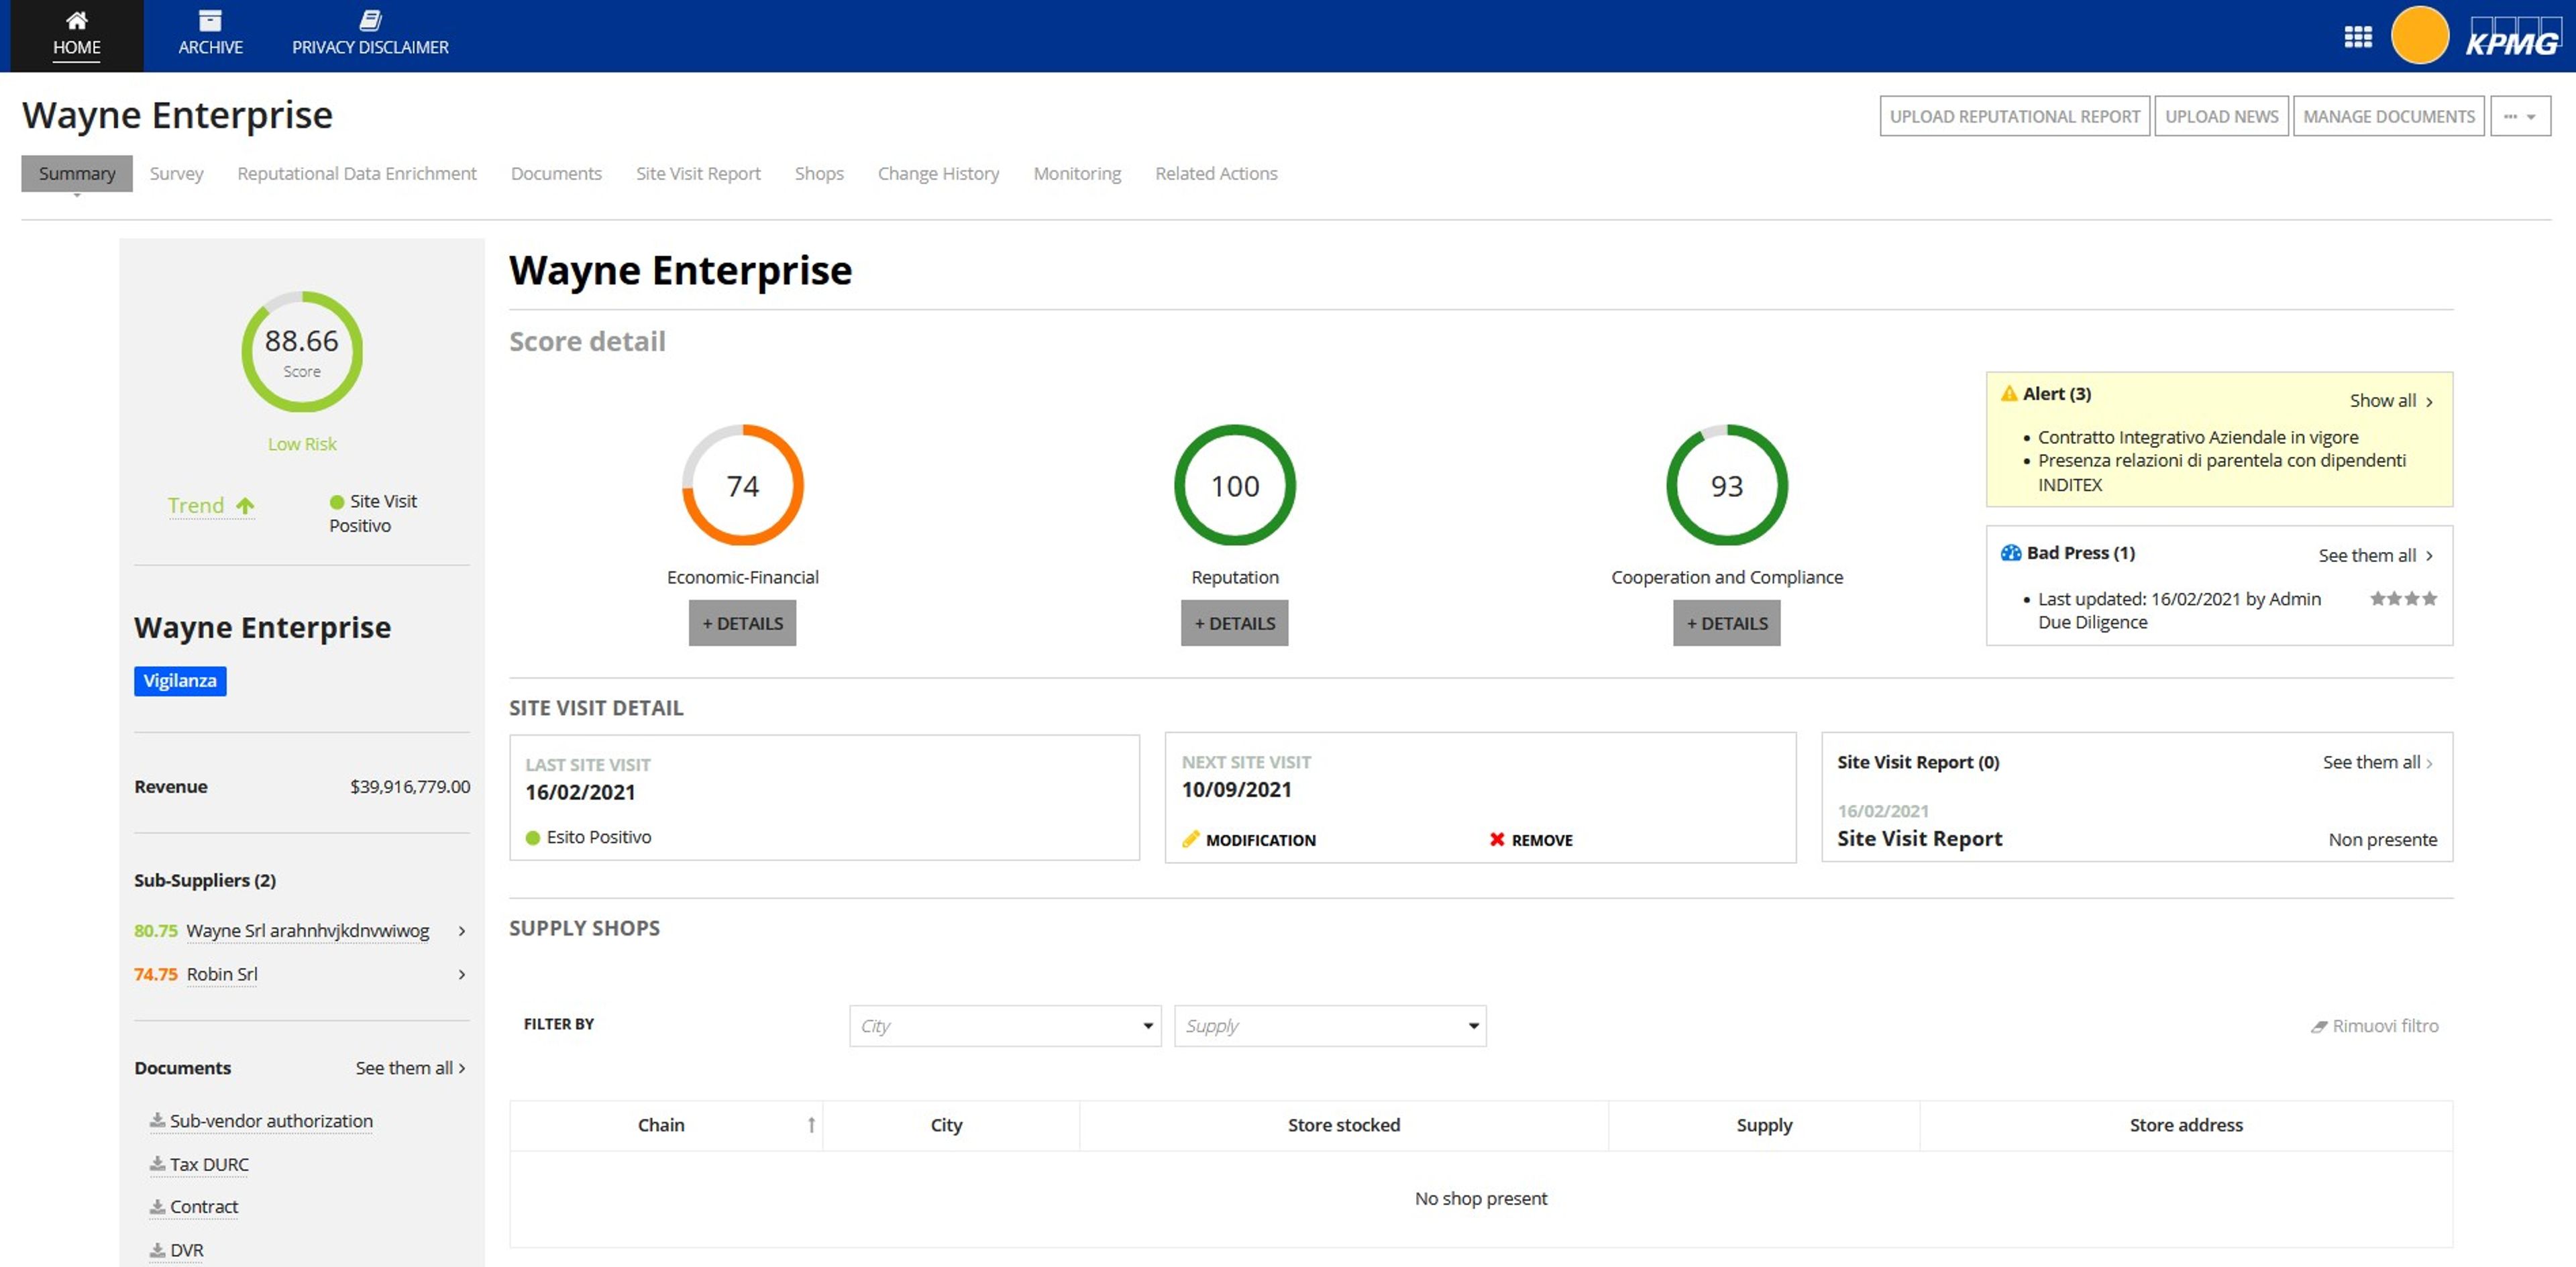Screen dimensions: 2576x1267
Task: Click the last site visit date 16/02/2021
Action: pos(580,793)
